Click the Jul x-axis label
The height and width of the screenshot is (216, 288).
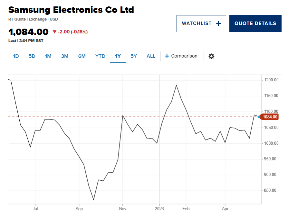(x=35, y=209)
